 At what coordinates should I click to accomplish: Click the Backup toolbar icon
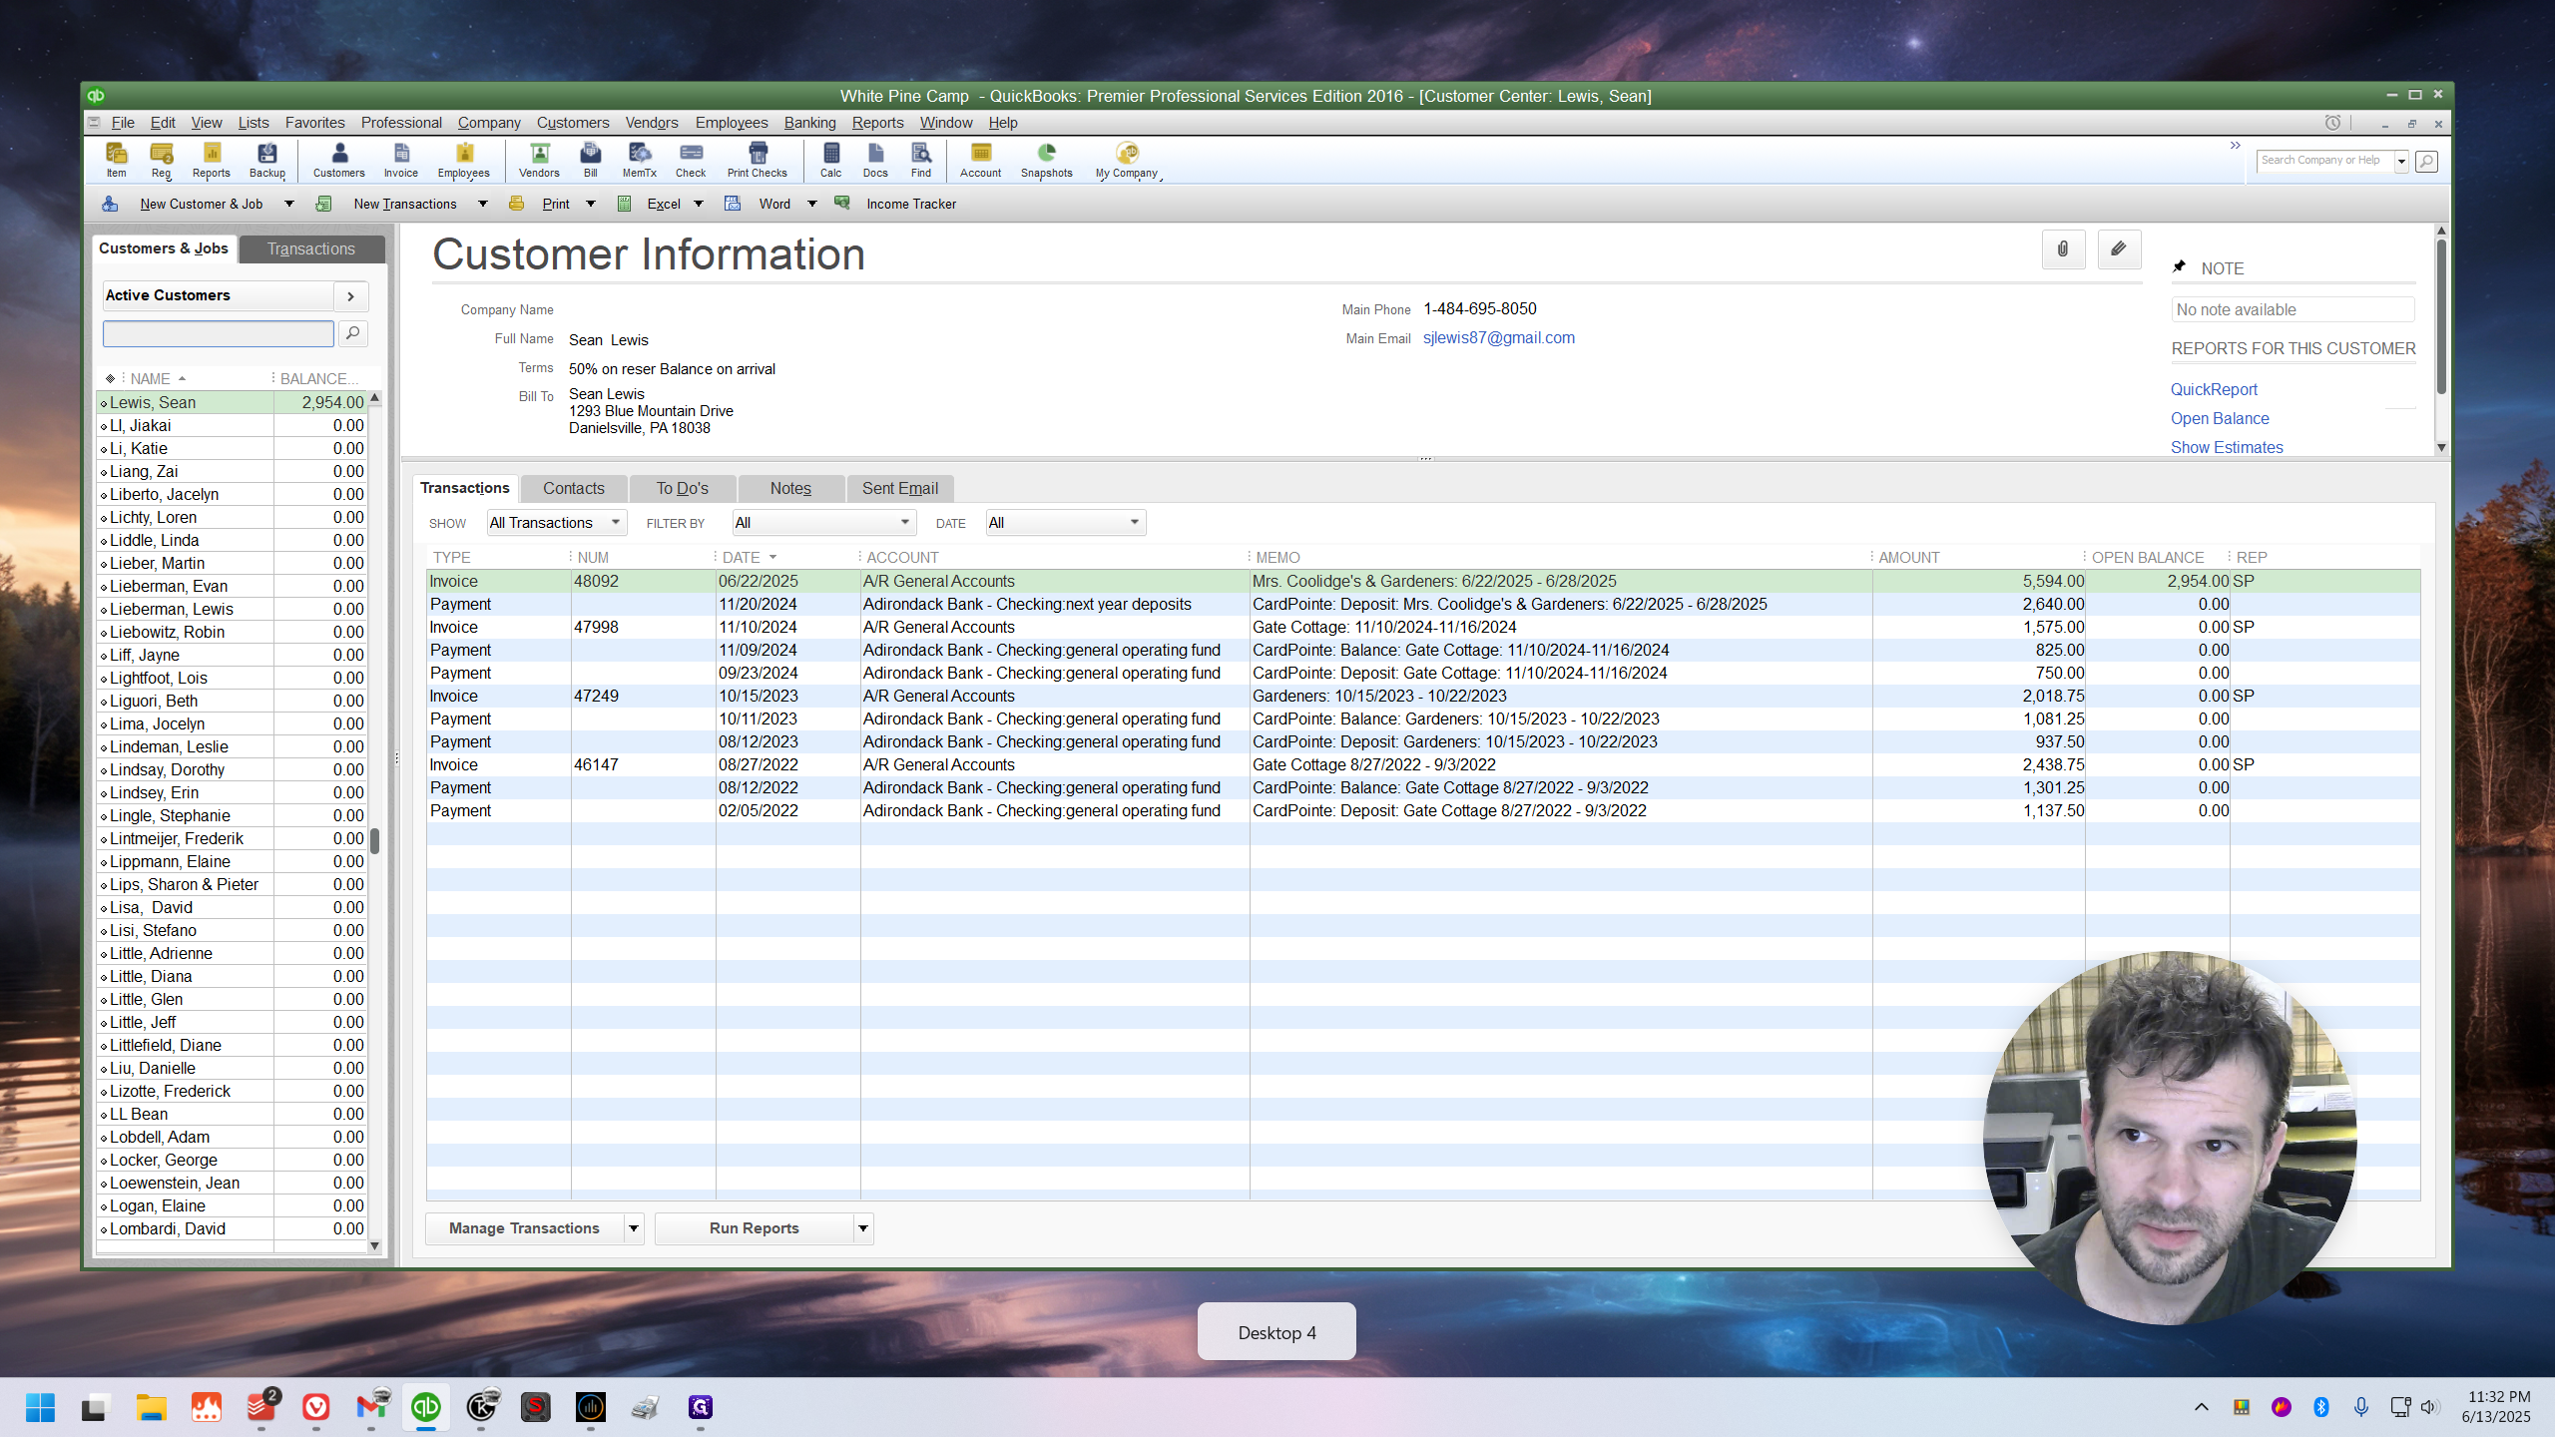pos(266,160)
